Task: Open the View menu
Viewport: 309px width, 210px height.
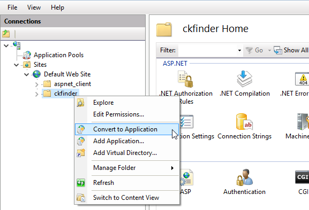Action: coord(34,7)
